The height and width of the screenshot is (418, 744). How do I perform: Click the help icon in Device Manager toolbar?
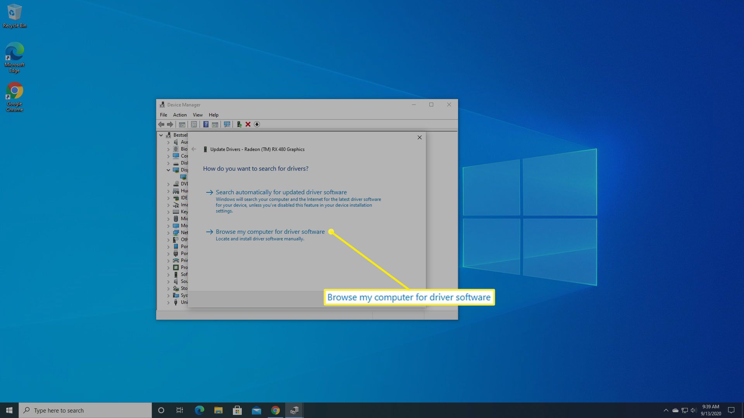pos(205,124)
